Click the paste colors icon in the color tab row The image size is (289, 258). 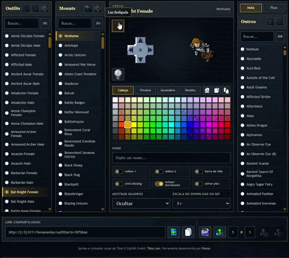[x=226, y=90]
